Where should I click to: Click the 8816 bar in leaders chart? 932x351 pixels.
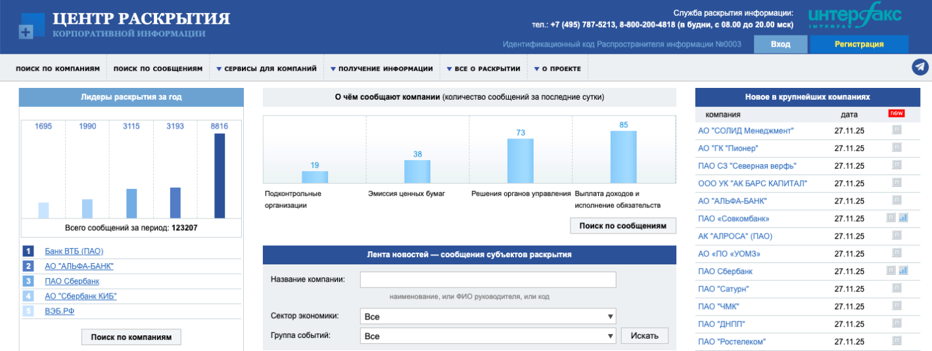[220, 175]
